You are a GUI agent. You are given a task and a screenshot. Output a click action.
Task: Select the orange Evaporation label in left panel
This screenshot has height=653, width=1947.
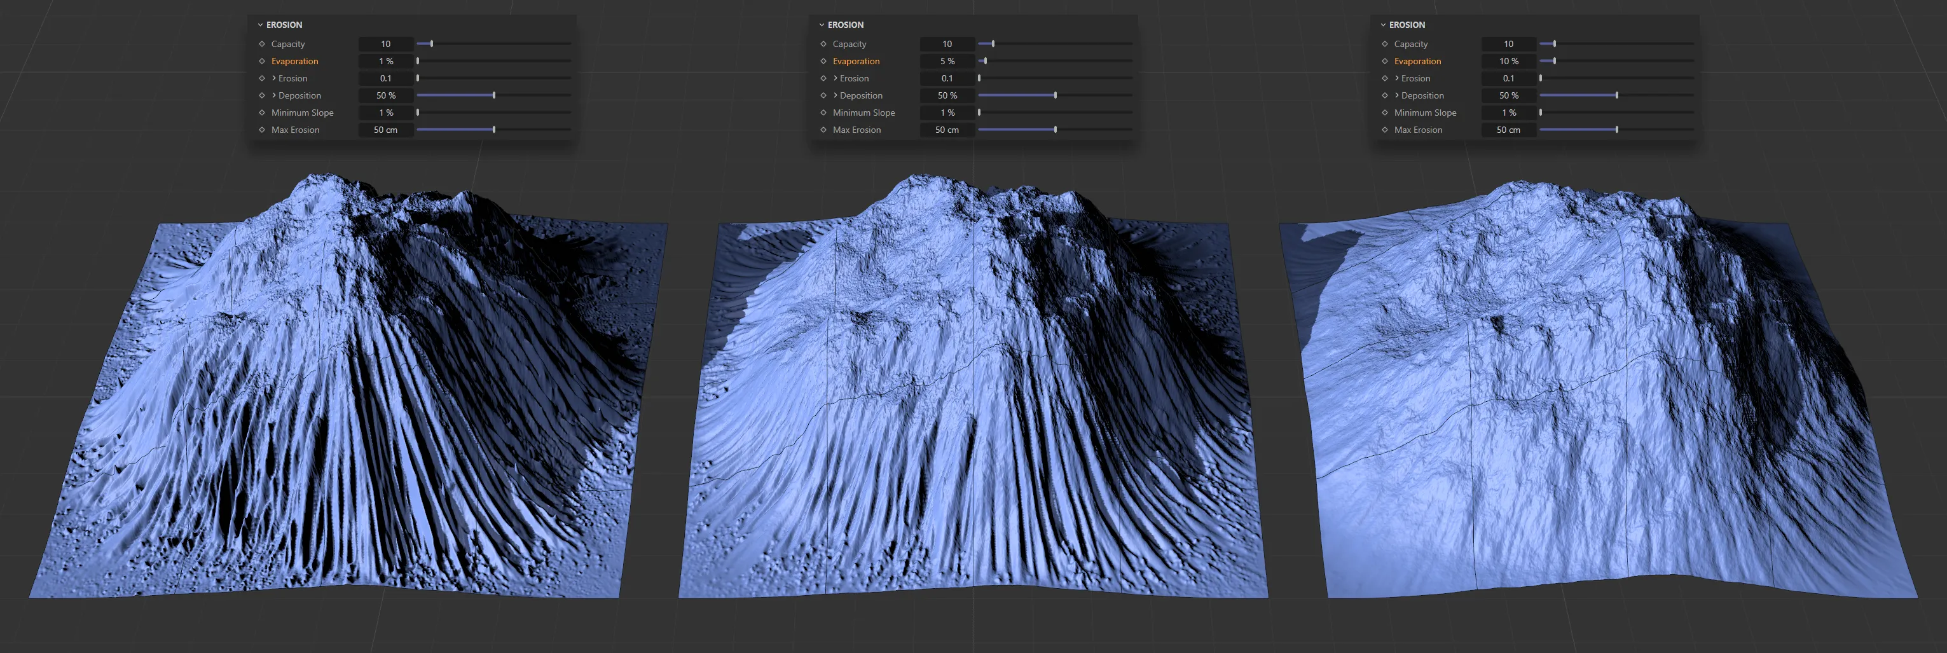click(295, 60)
